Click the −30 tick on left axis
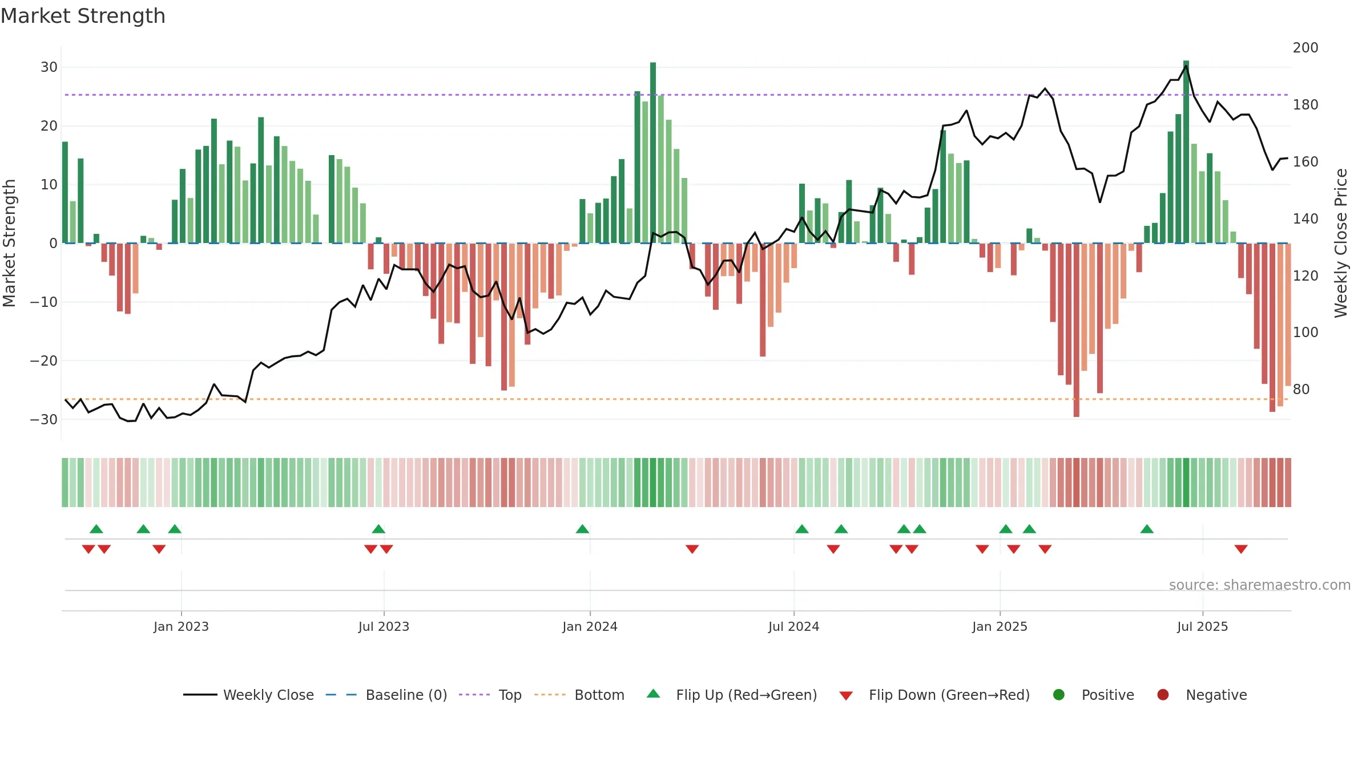 point(43,420)
